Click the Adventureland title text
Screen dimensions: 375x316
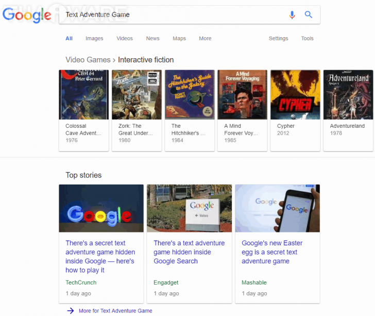pos(347,126)
